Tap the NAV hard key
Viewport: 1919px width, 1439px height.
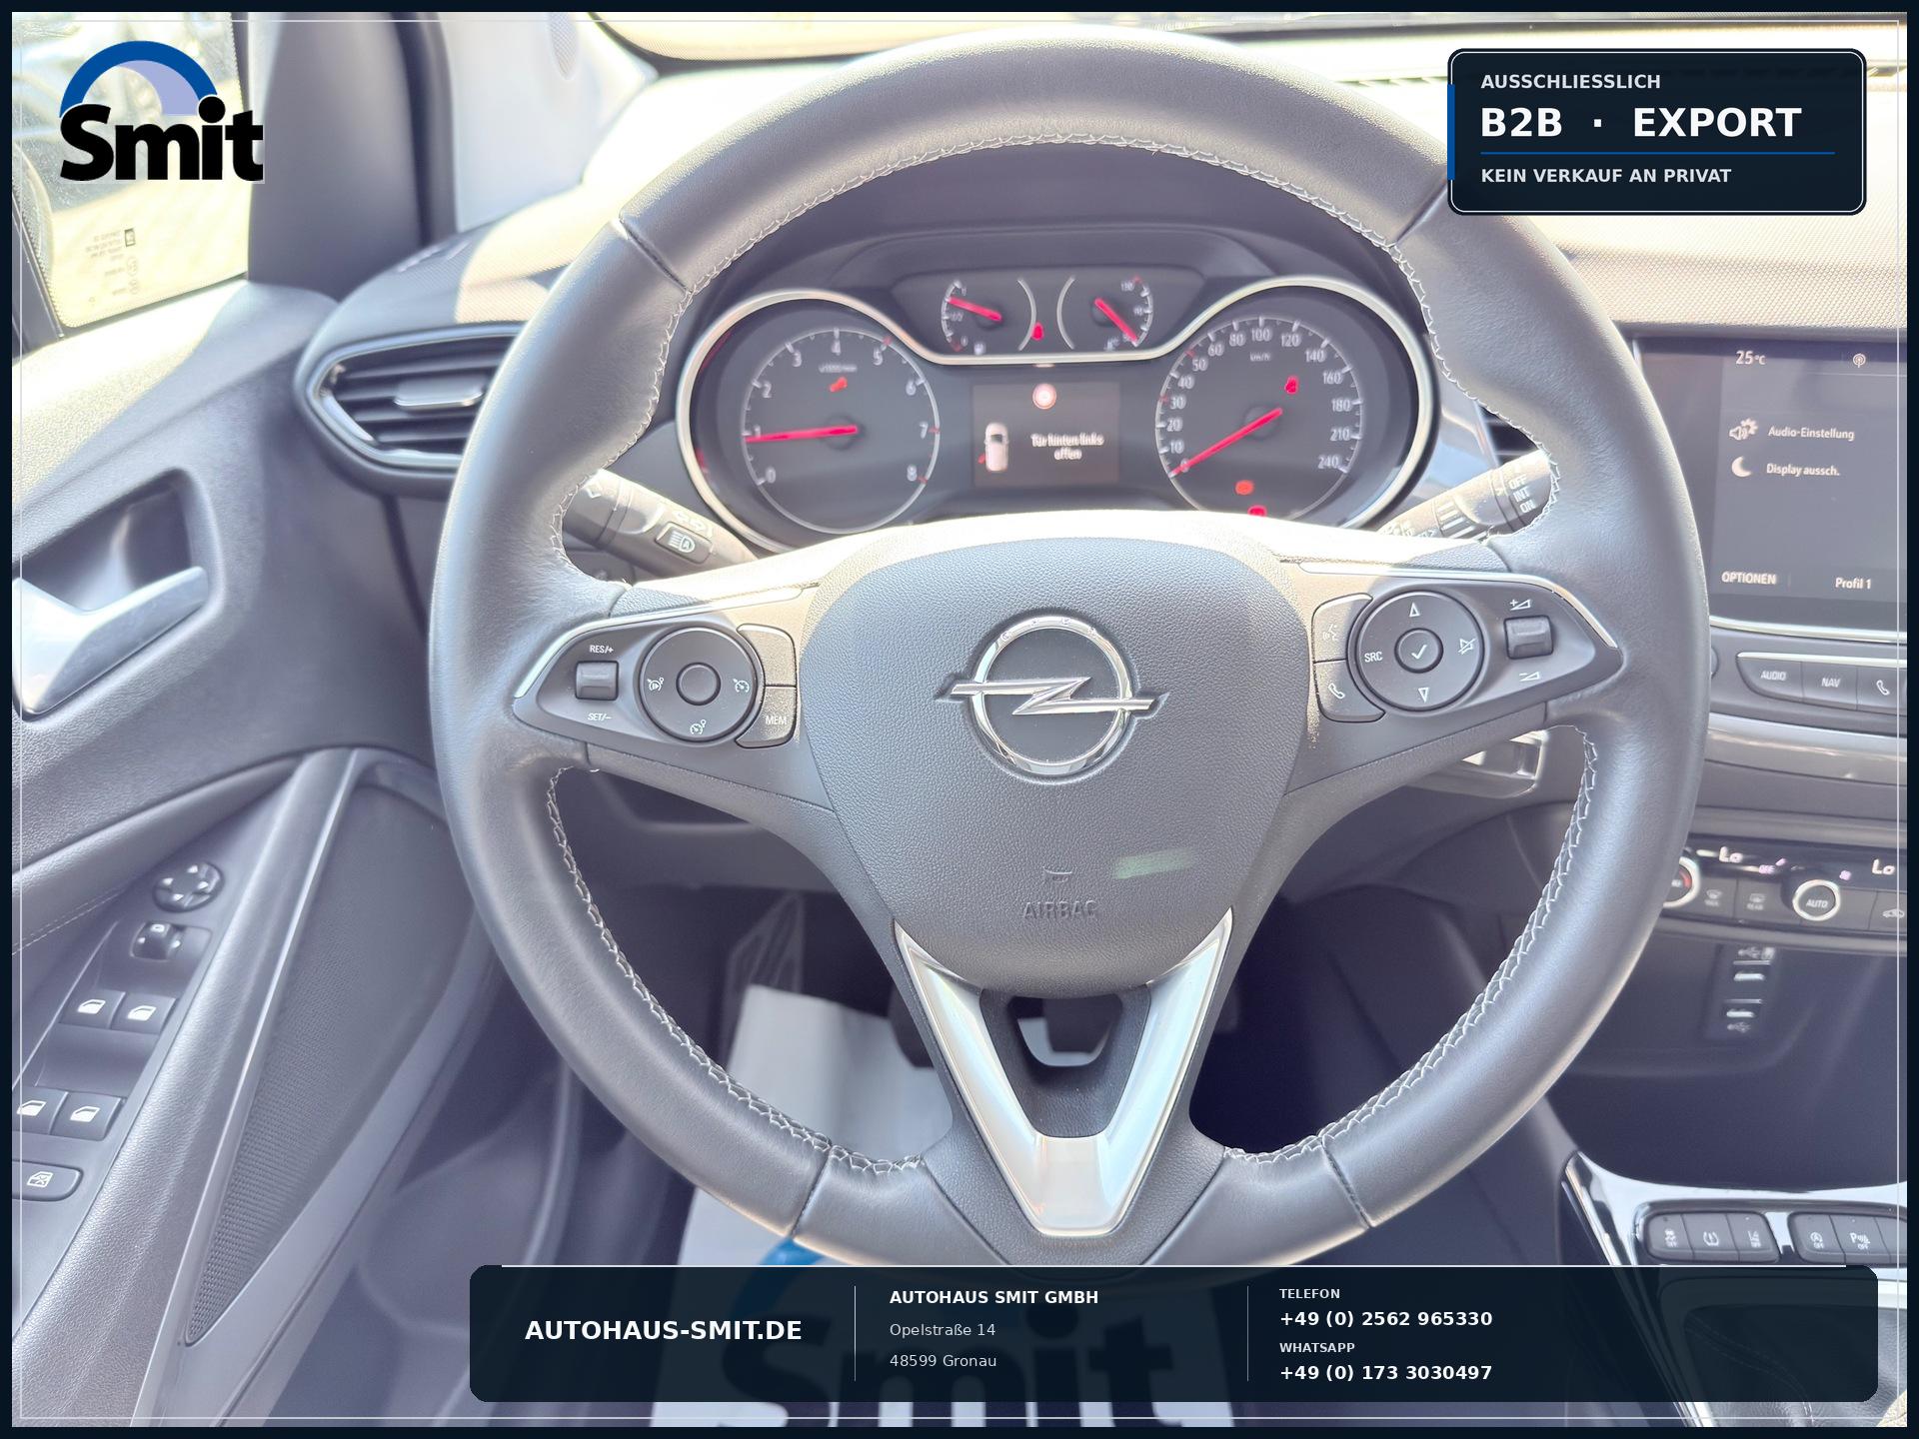(x=1831, y=683)
